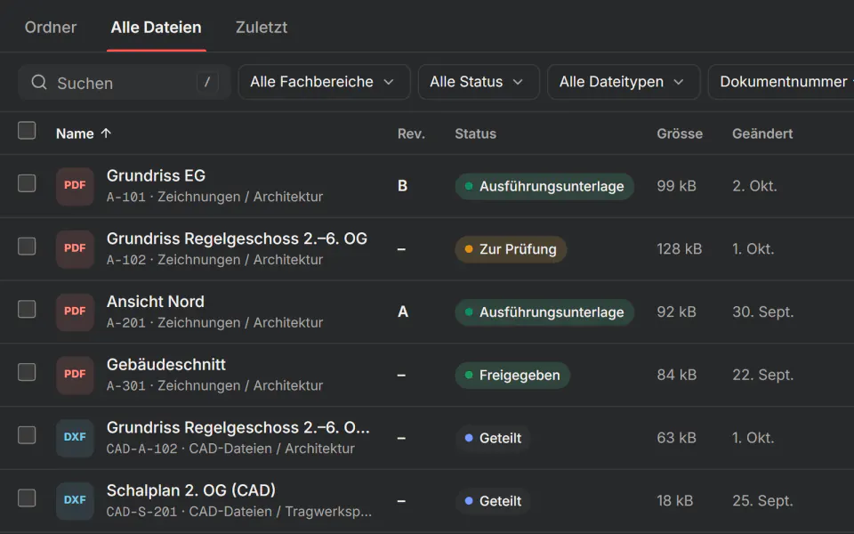
Task: Open the file Gebäudeschnitt
Action: tap(166, 365)
